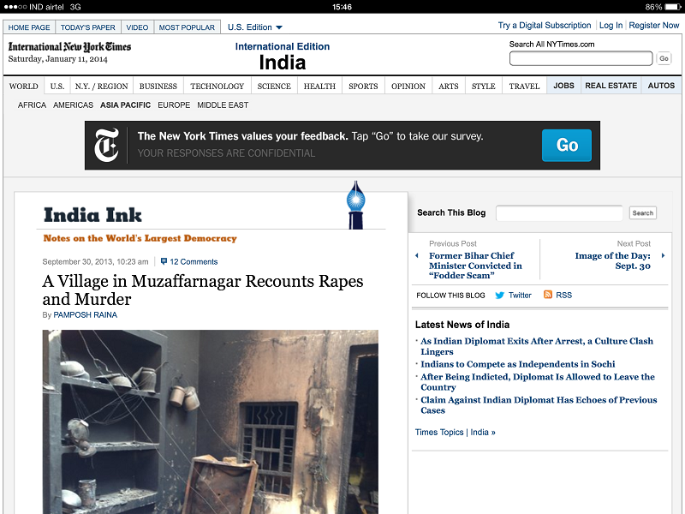Open previous post about Former Bihar Chief Minister
Image resolution: width=685 pixels, height=514 pixels.
click(475, 266)
